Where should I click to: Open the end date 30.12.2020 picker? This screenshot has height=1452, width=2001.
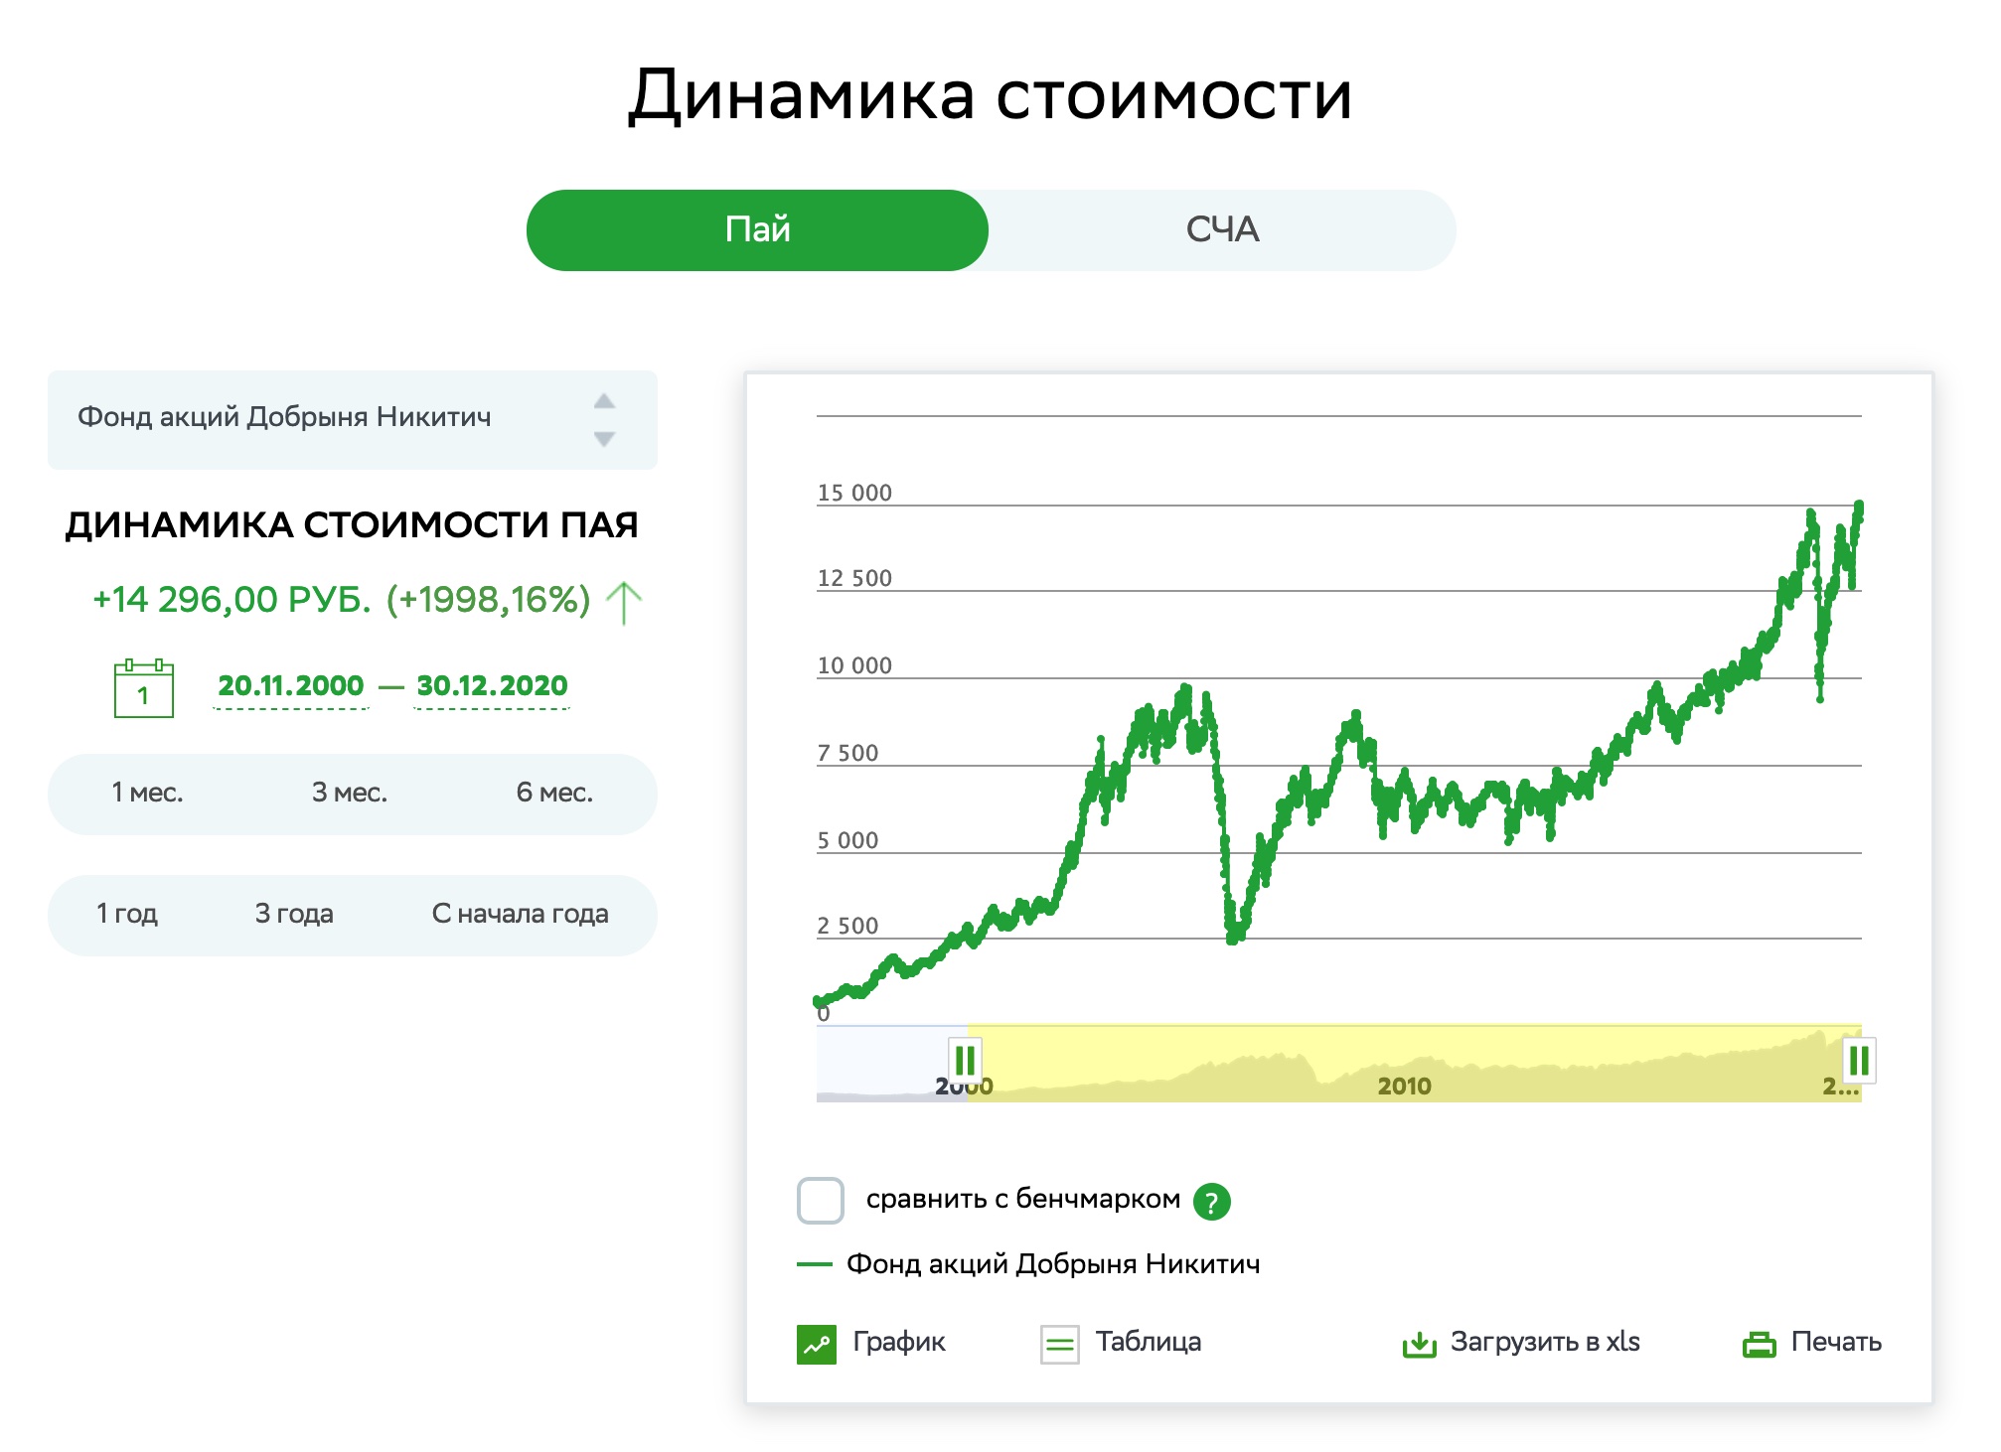point(492,686)
